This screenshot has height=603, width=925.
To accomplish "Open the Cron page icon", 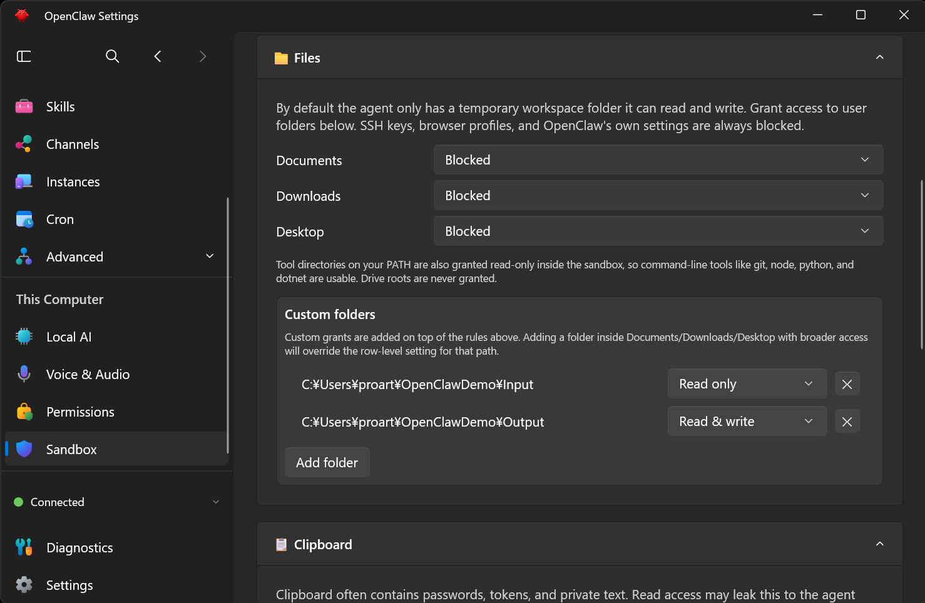I will click(24, 220).
